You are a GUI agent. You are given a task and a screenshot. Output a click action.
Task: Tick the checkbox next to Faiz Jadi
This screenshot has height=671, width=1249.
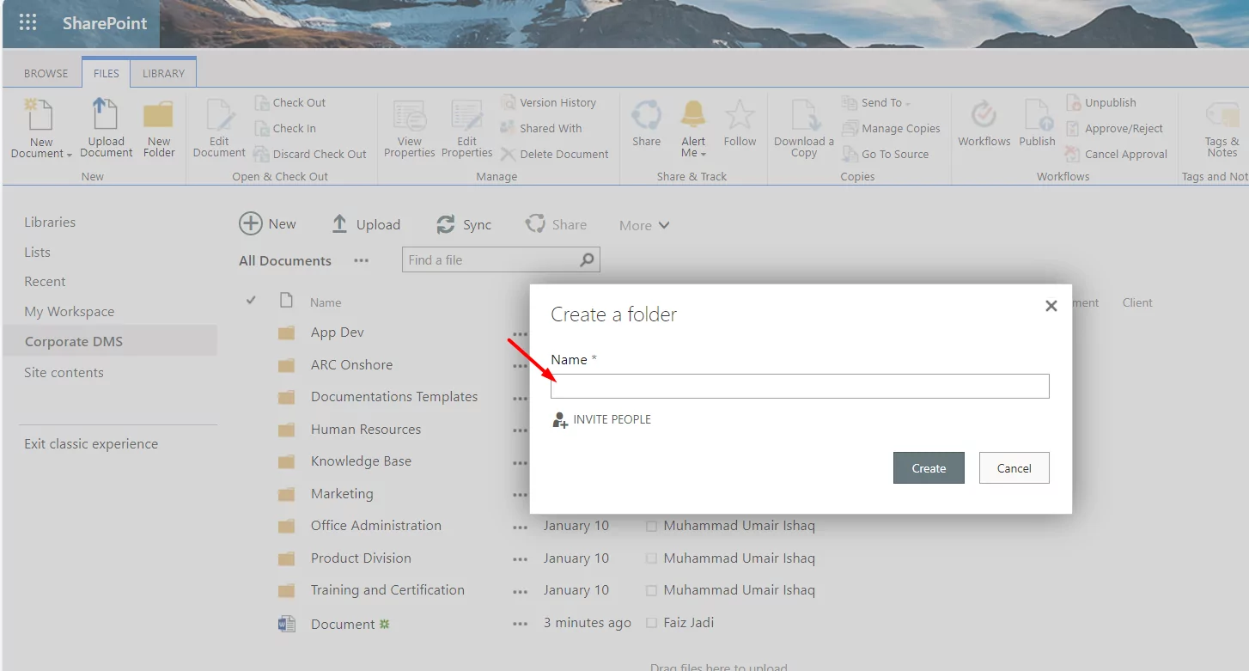click(x=651, y=623)
